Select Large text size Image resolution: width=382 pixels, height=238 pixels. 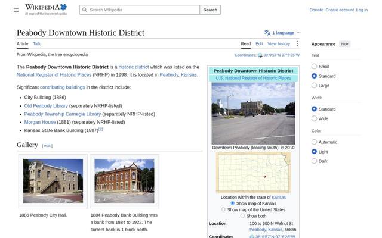(315, 86)
